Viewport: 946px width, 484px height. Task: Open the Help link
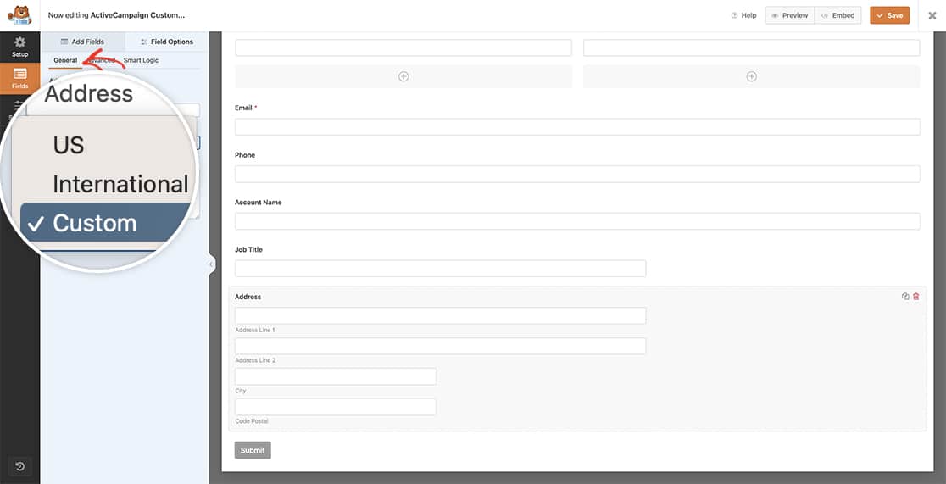coord(743,16)
